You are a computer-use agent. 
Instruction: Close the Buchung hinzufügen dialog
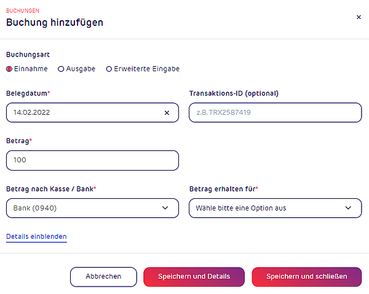coord(359,17)
